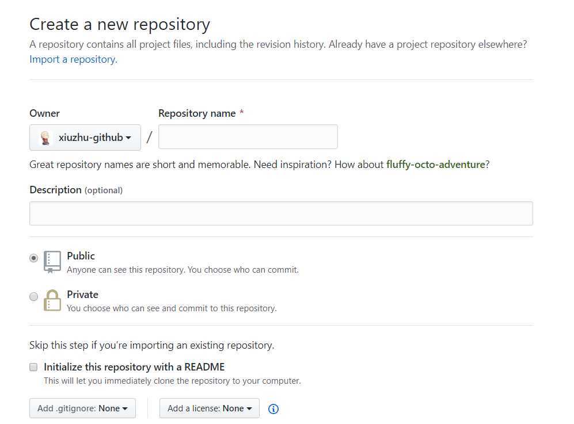Use the fluffy-octo-adventure name suggestion

tap(436, 165)
